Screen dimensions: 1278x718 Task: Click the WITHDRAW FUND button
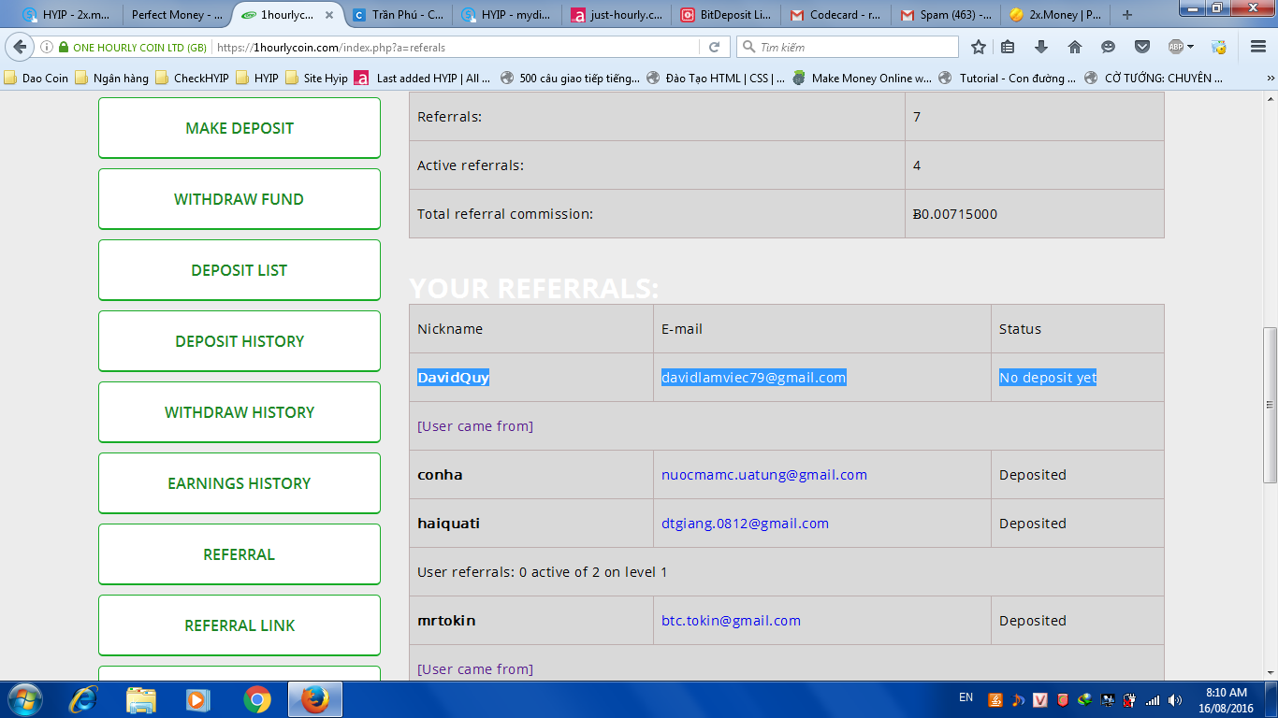(x=240, y=199)
